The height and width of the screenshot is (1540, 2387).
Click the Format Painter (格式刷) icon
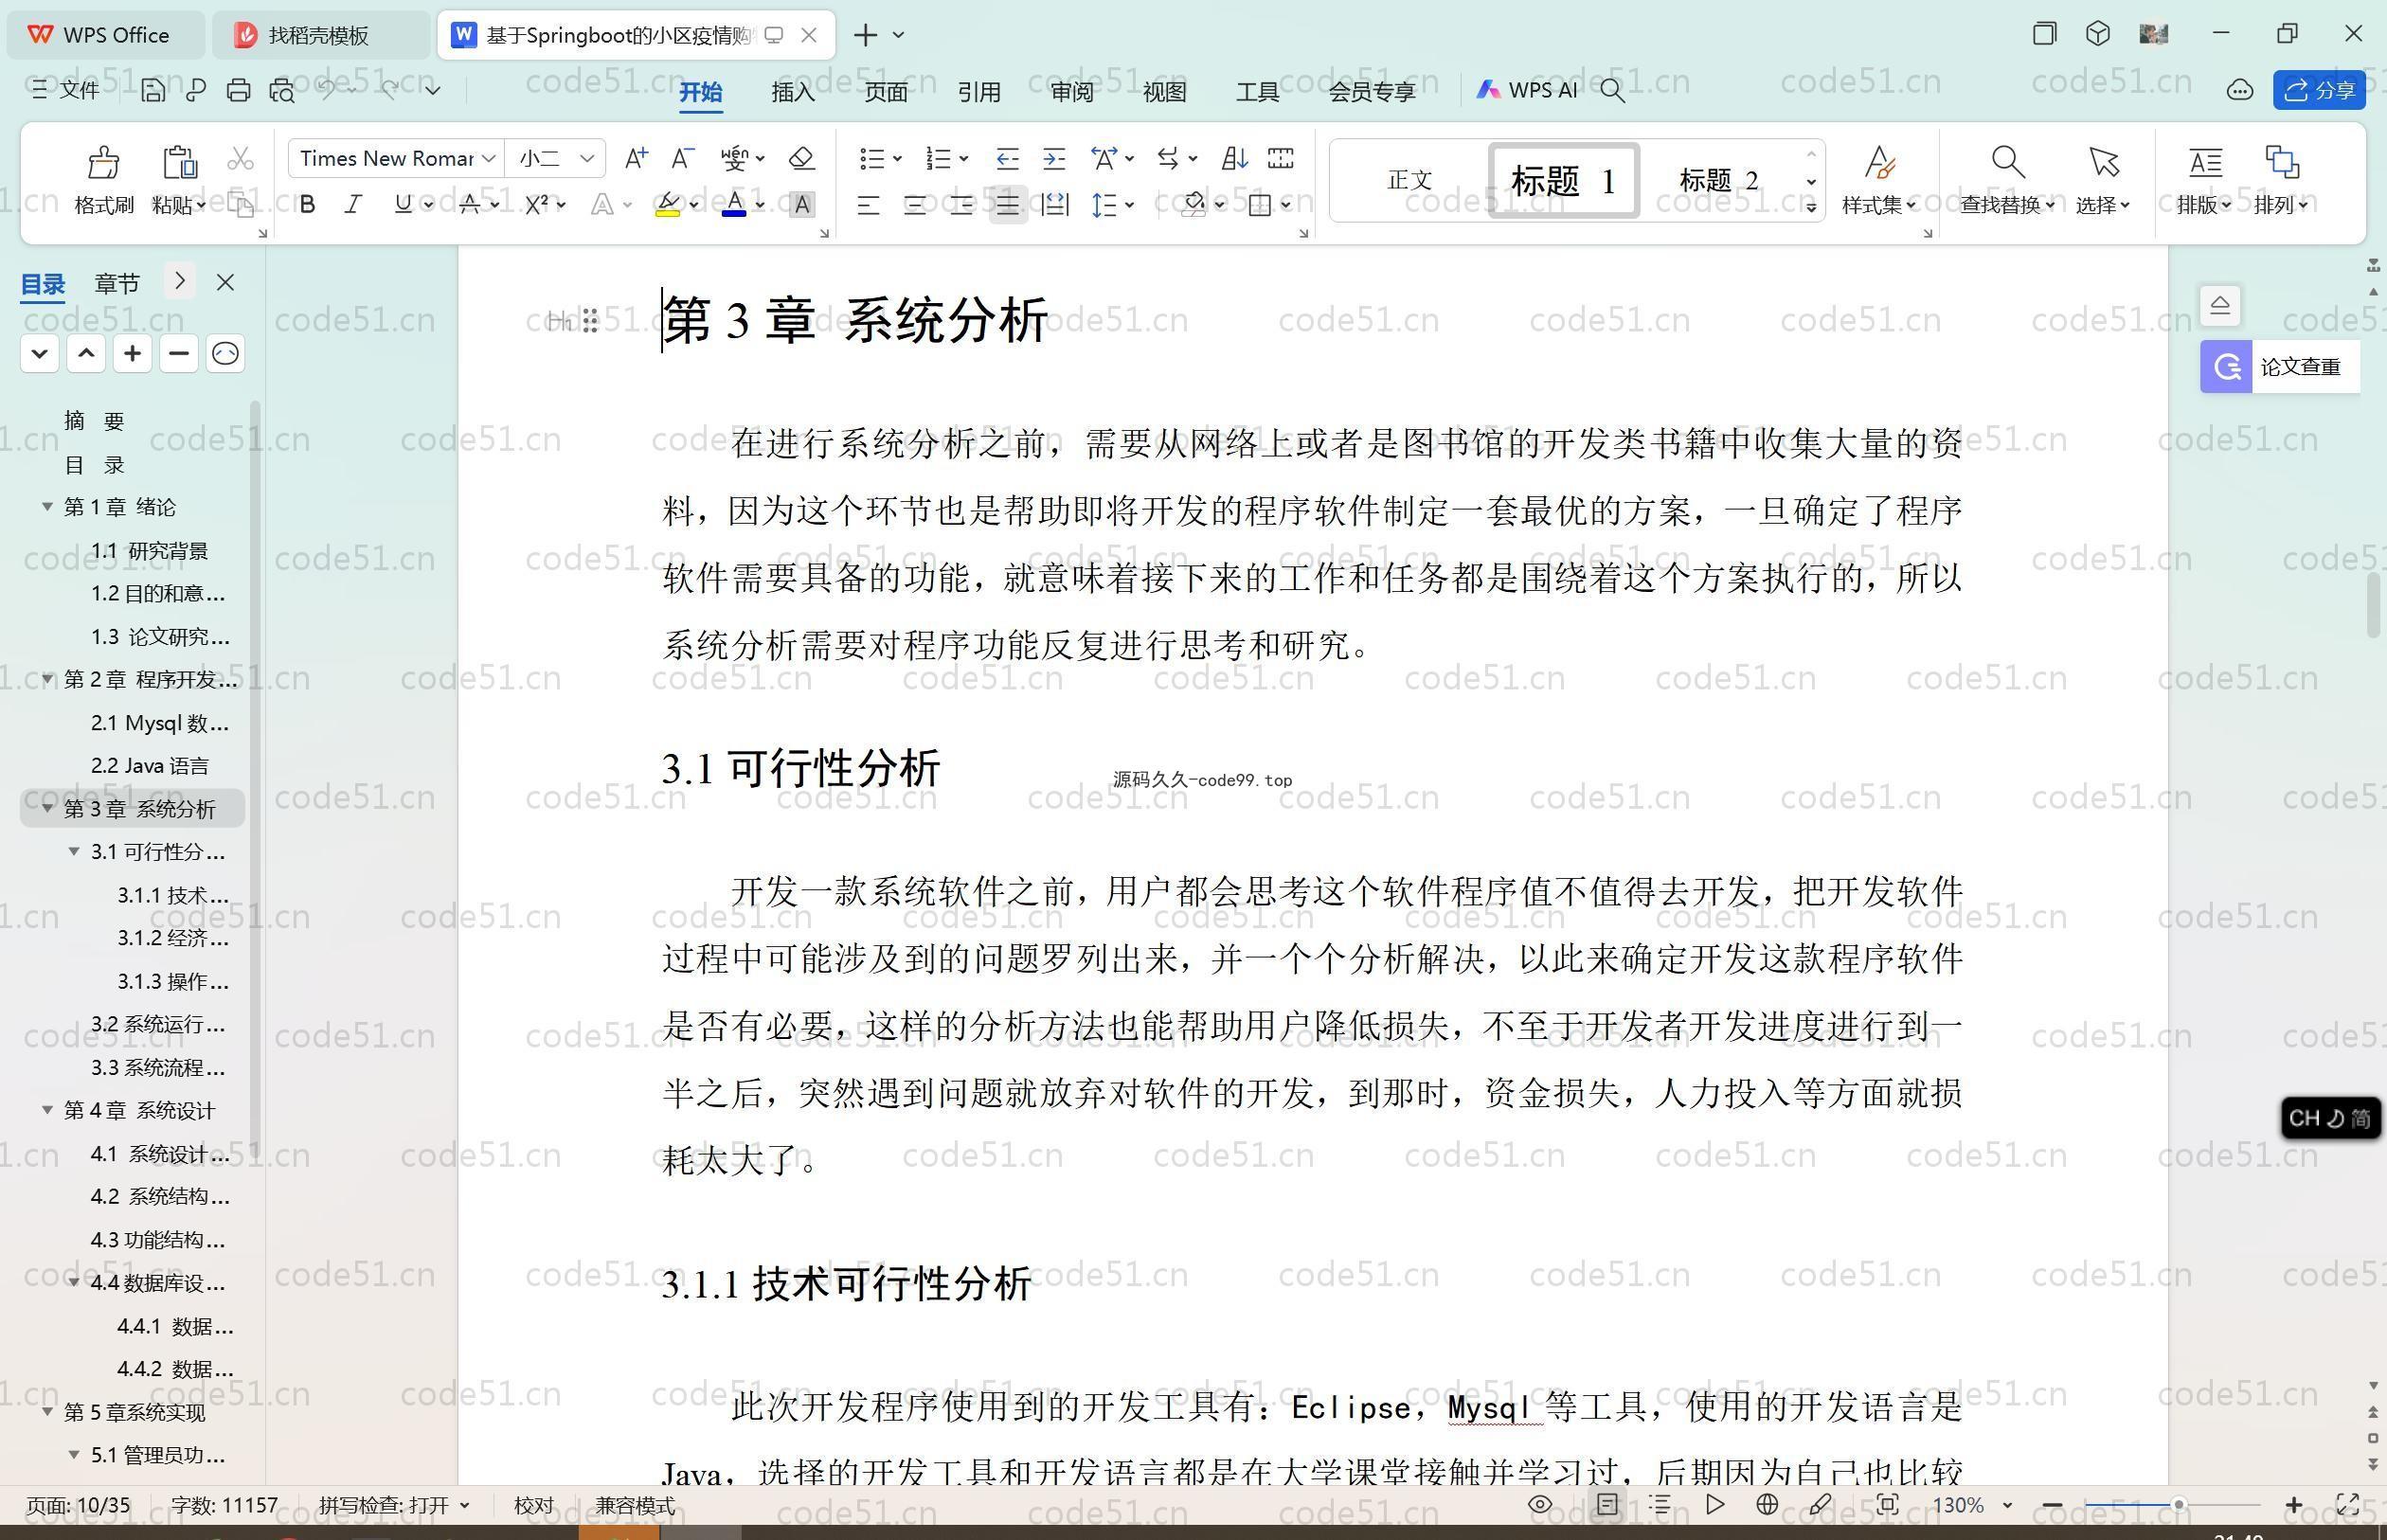coord(104,161)
